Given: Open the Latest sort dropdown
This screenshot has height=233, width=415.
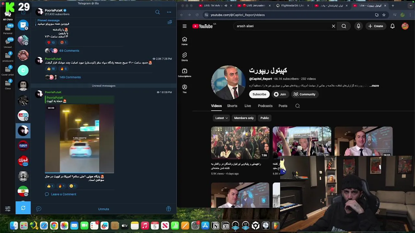Looking at the screenshot, I should click(221, 118).
